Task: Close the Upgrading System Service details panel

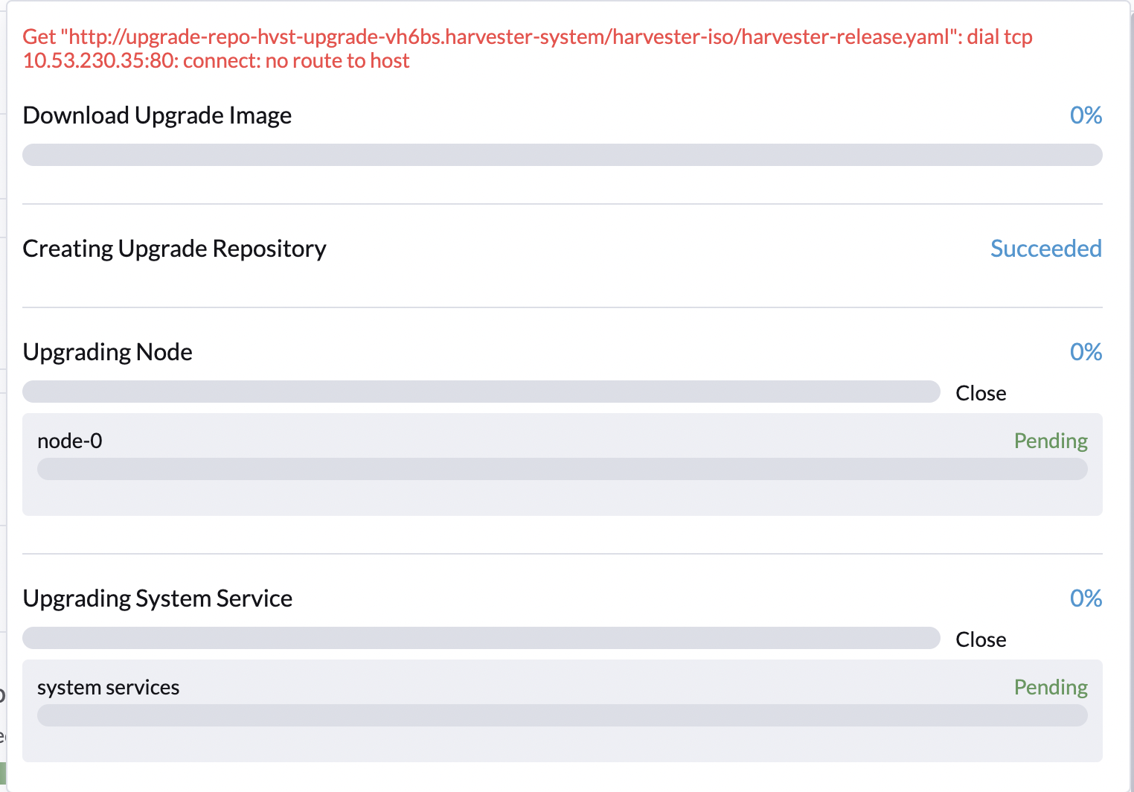Action: [x=980, y=639]
